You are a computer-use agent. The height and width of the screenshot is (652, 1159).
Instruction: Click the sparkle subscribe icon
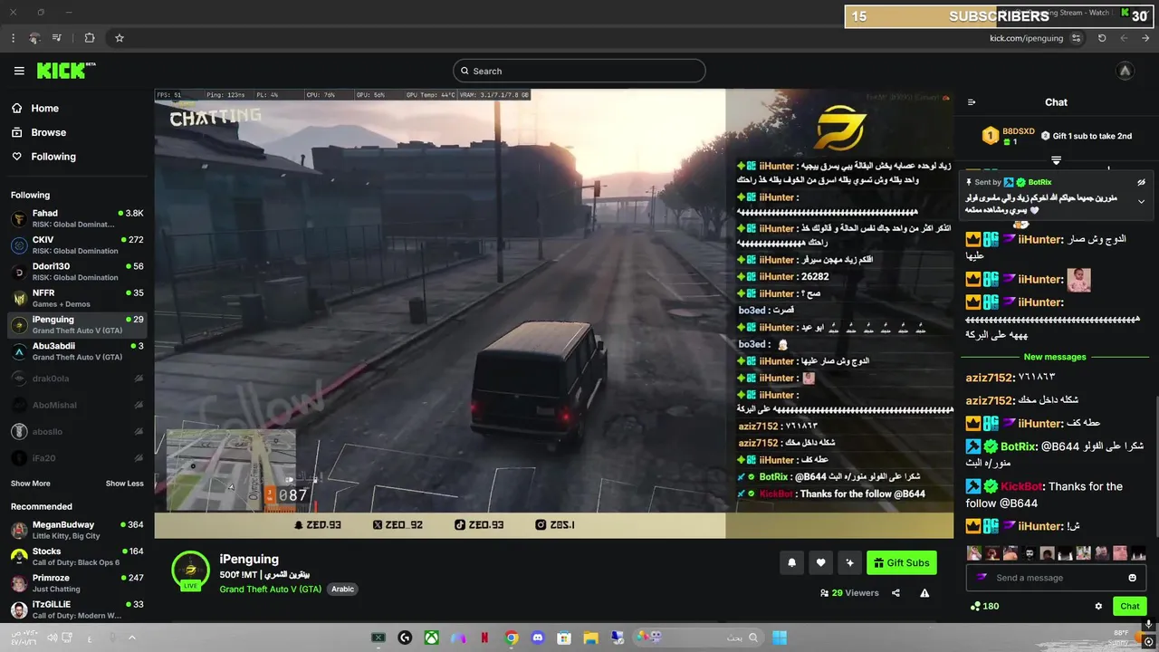click(x=849, y=562)
